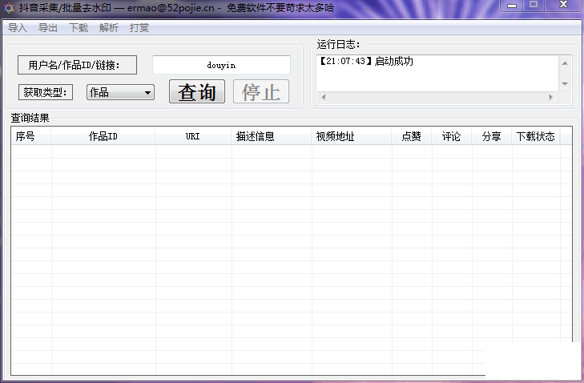Open the 解析 menu
The image size is (584, 383).
pyautogui.click(x=109, y=27)
